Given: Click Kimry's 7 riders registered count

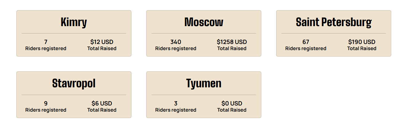Looking at the screenshot, I should click(46, 42).
